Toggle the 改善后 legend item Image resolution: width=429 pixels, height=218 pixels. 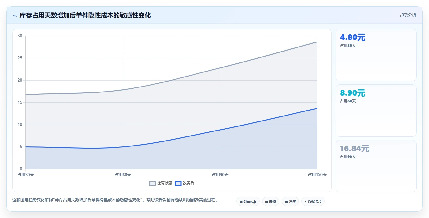pos(184,183)
